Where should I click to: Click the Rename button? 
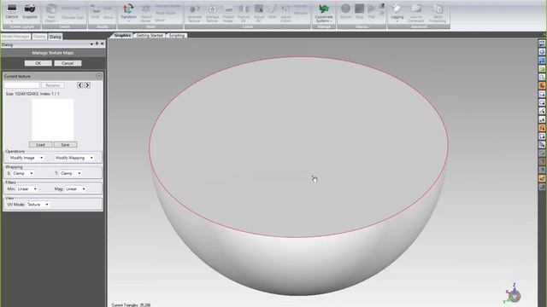(x=53, y=85)
